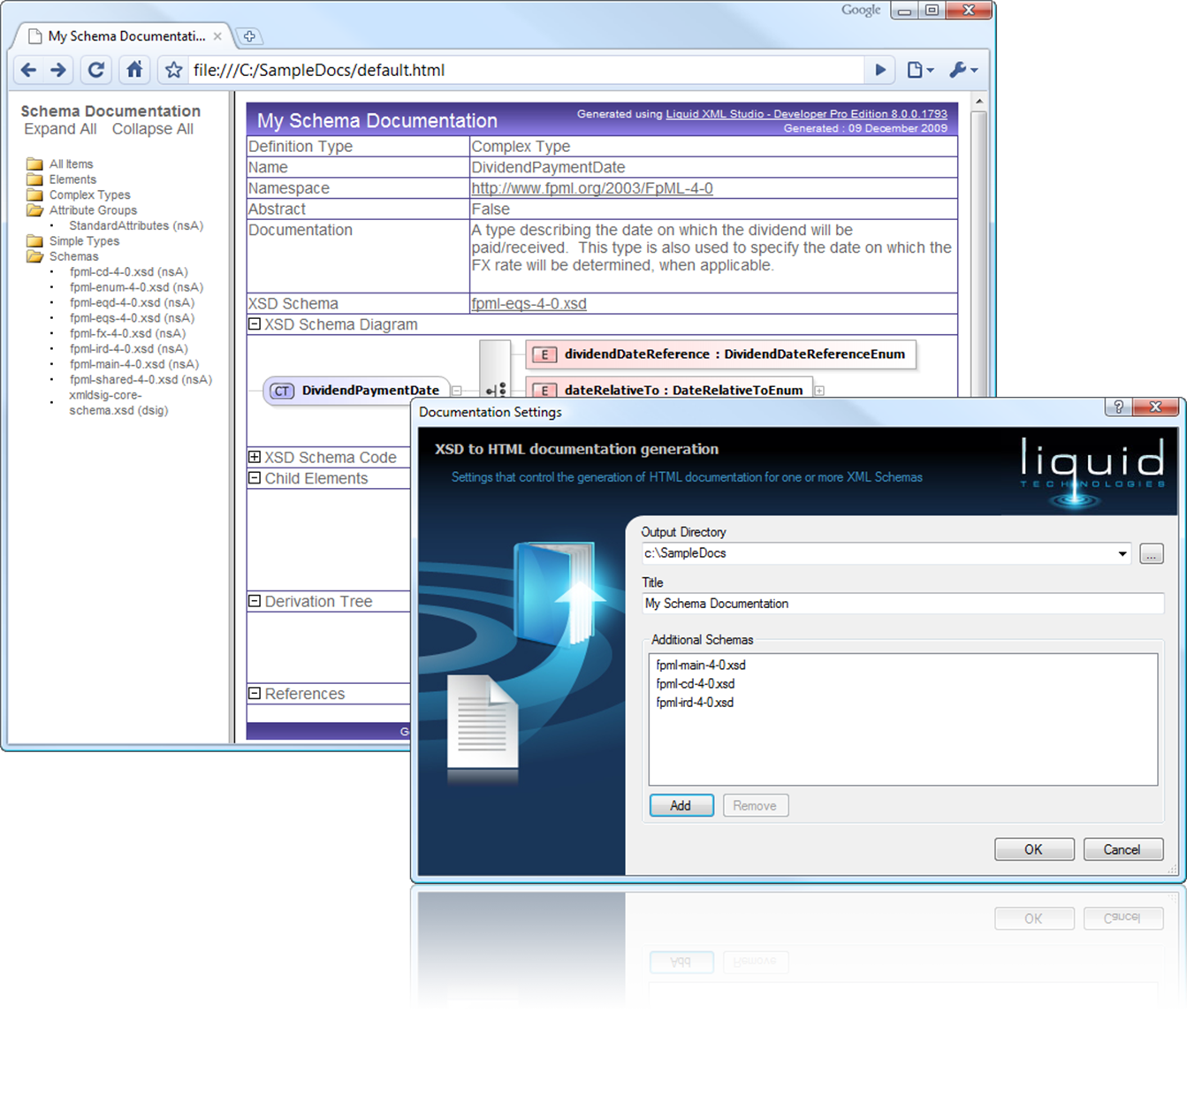Expand the XSD Schema Code section
The height and width of the screenshot is (1096, 1187).
(255, 457)
